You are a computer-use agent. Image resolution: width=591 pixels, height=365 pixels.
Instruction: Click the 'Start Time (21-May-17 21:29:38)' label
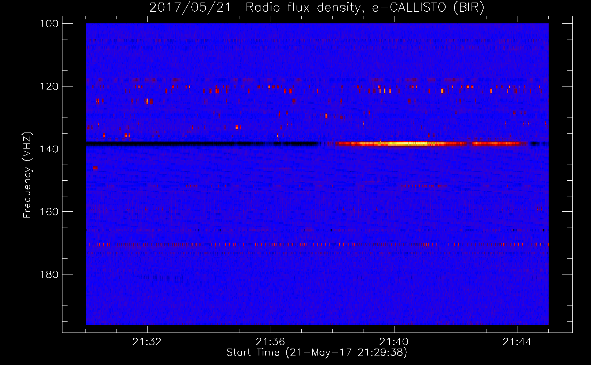point(317,353)
